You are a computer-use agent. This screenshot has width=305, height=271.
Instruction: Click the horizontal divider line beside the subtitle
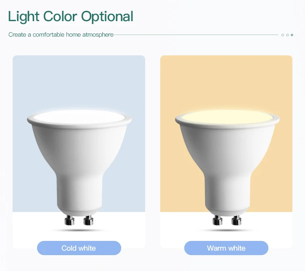click(x=196, y=35)
